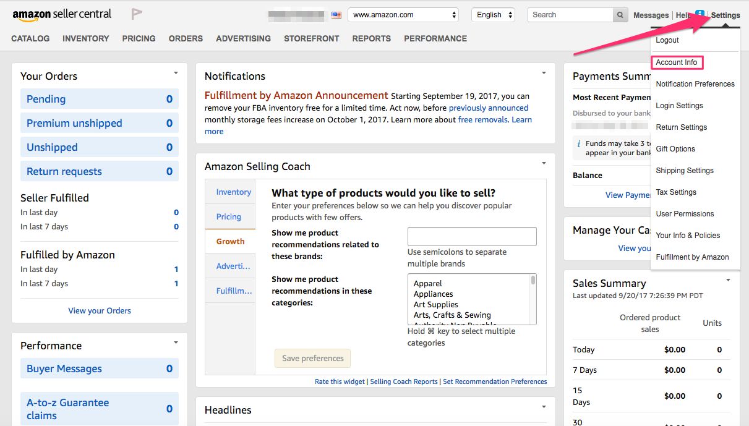Select Logout from the Settings menu
This screenshot has width=749, height=426.
[x=667, y=40]
